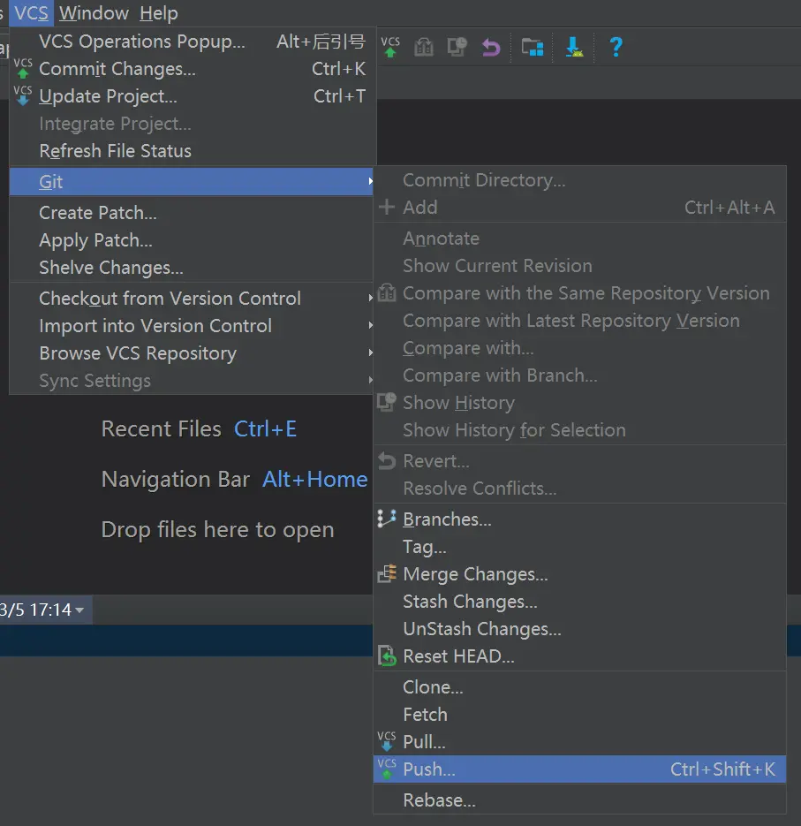Click the compare repository version toolbar icon

(x=423, y=47)
